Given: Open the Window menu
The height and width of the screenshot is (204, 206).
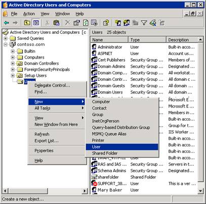Looking at the screenshot, I should tap(62, 14).
